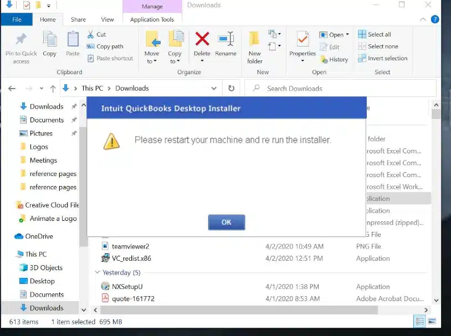
Task: Click OK in QuickBooks installer dialog
Action: pos(226,222)
